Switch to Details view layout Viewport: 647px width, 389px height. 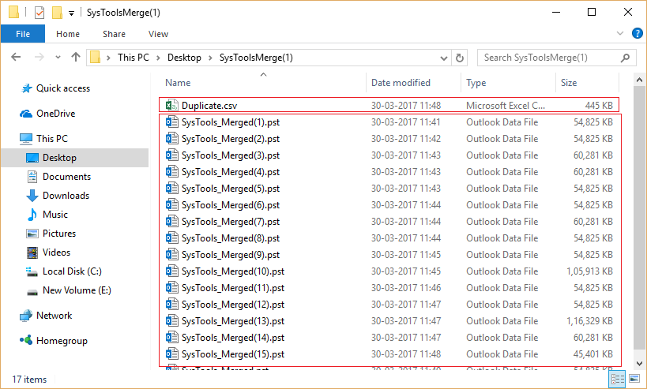tap(617, 379)
